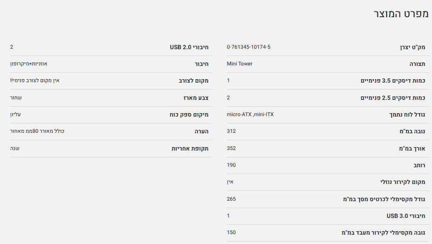The image size is (432, 244).
Task: Select the מיקום ספק כוח label
Action: point(189,115)
